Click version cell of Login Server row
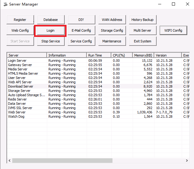The width and height of the screenshot is (194, 169). click(x=164, y=61)
